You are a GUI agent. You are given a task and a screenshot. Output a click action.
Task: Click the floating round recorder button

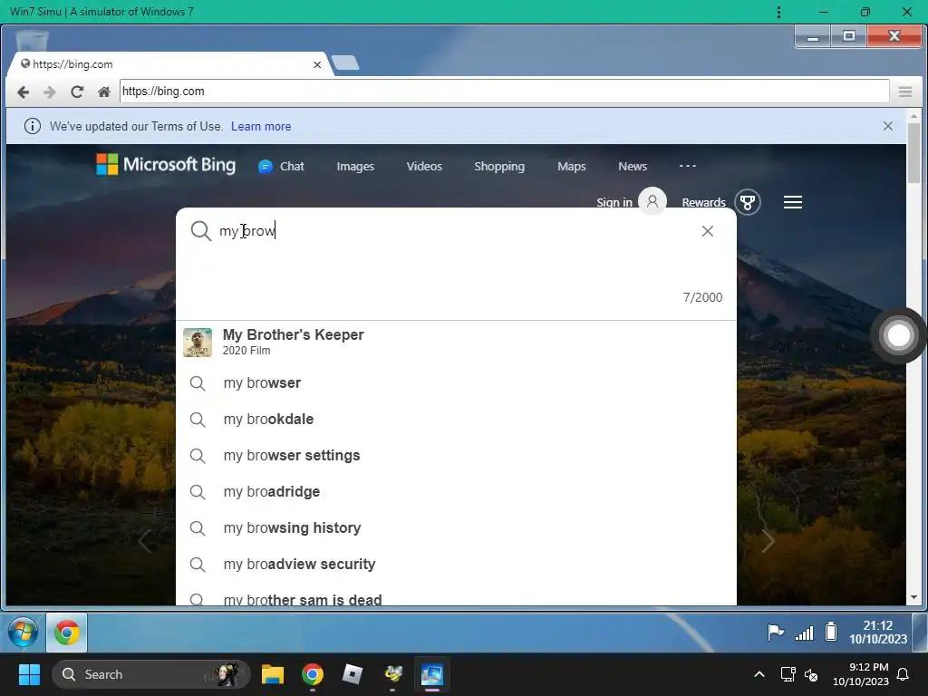(898, 335)
